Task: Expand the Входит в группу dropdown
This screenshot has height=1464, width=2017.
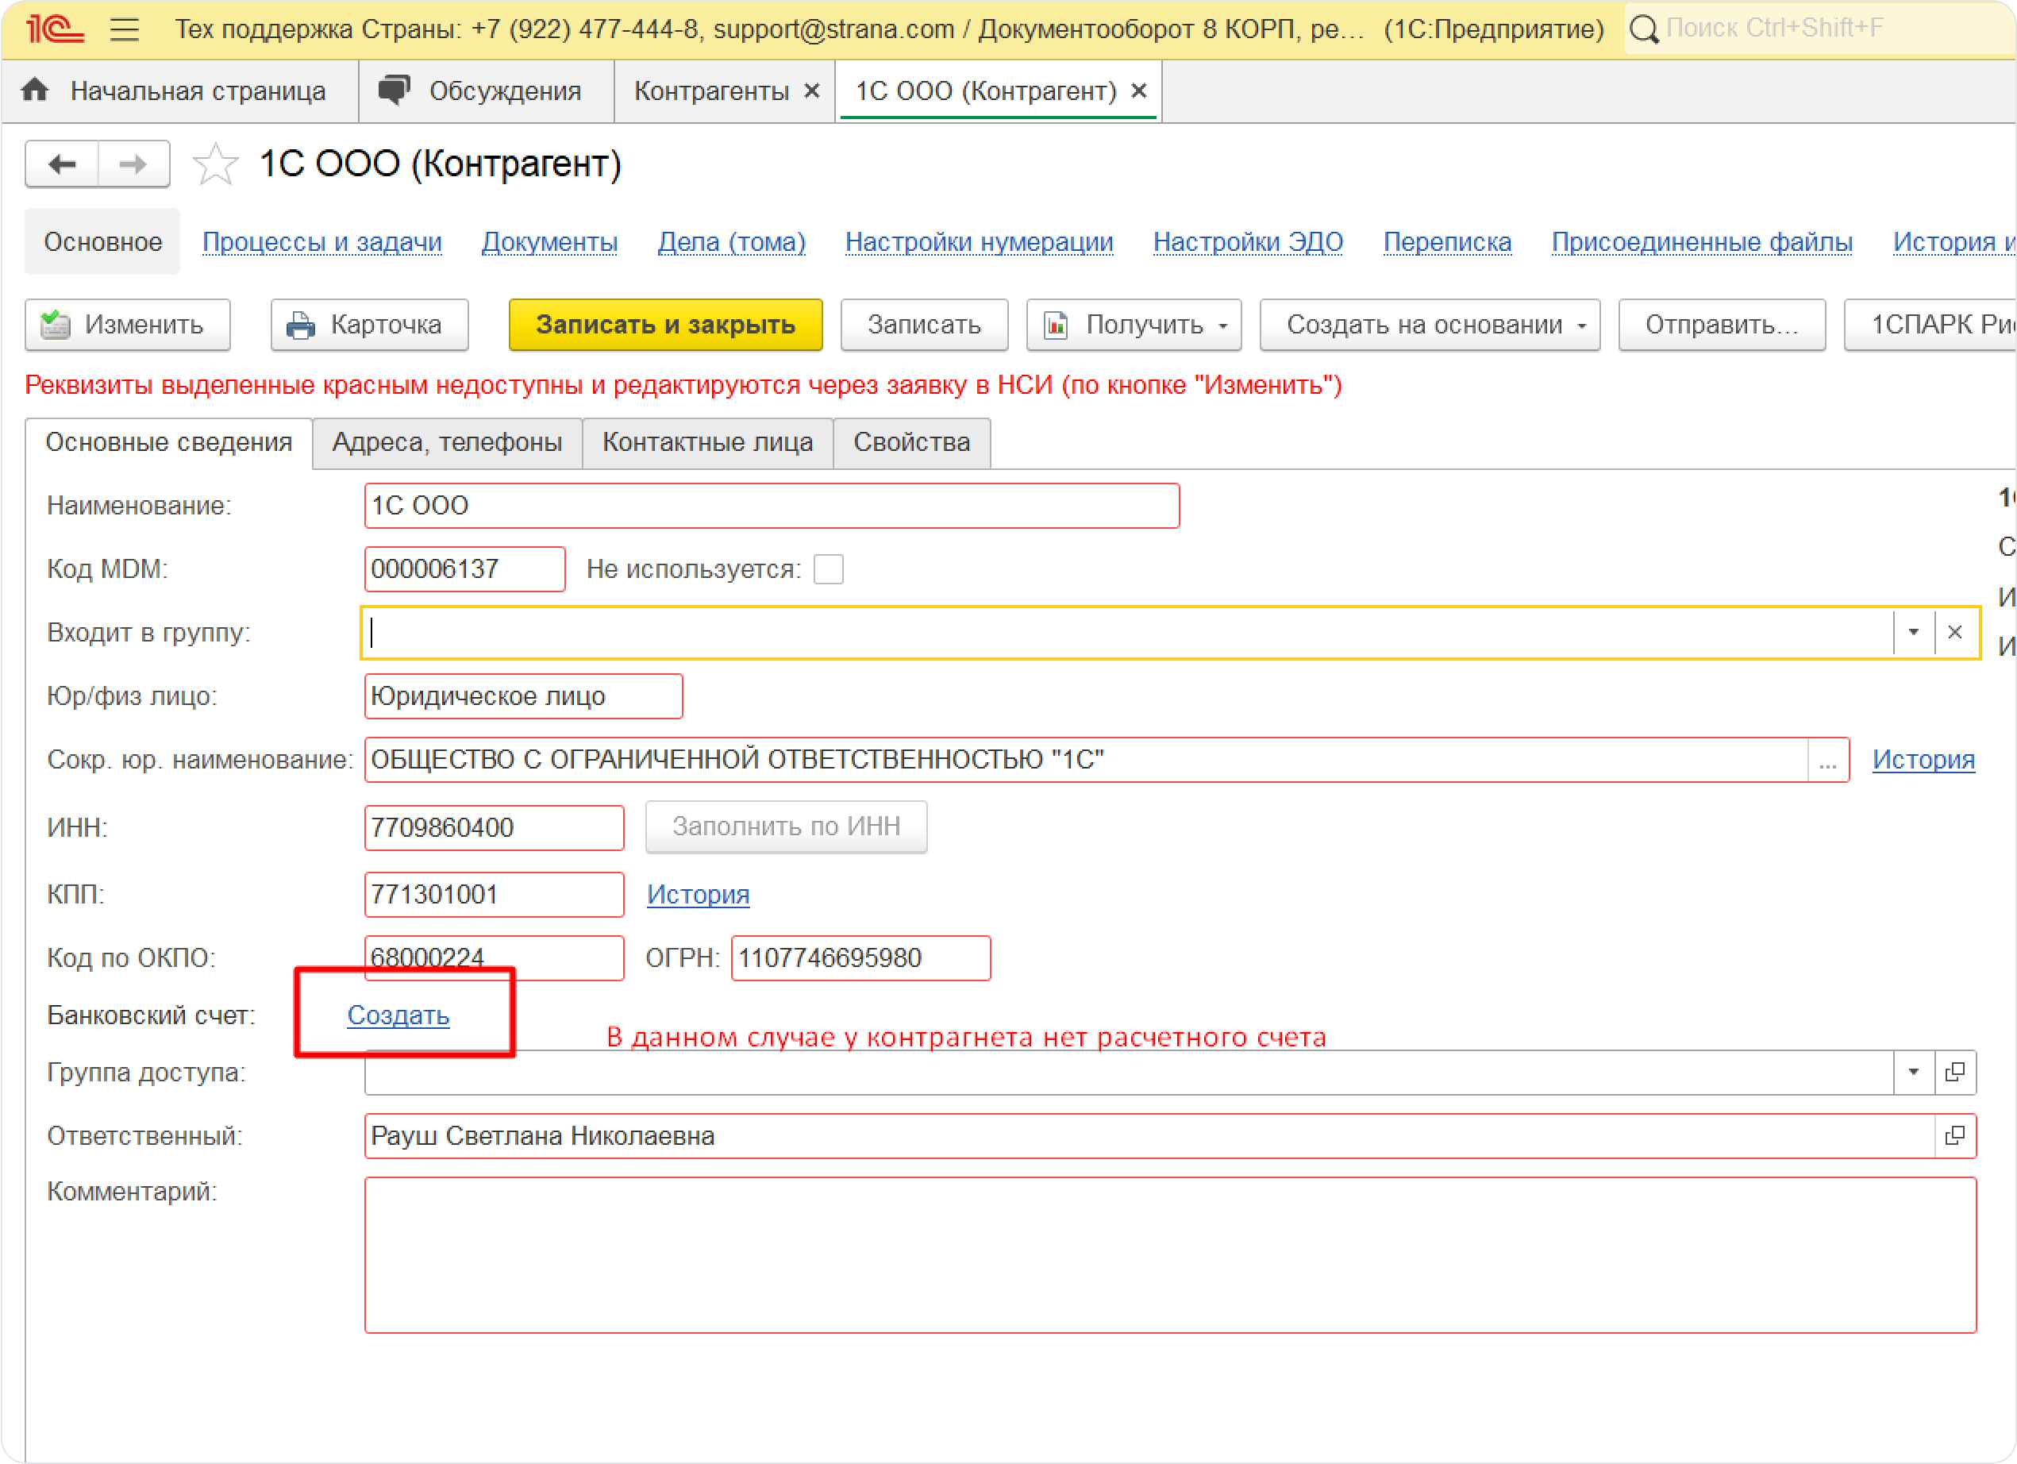Action: (x=1913, y=633)
